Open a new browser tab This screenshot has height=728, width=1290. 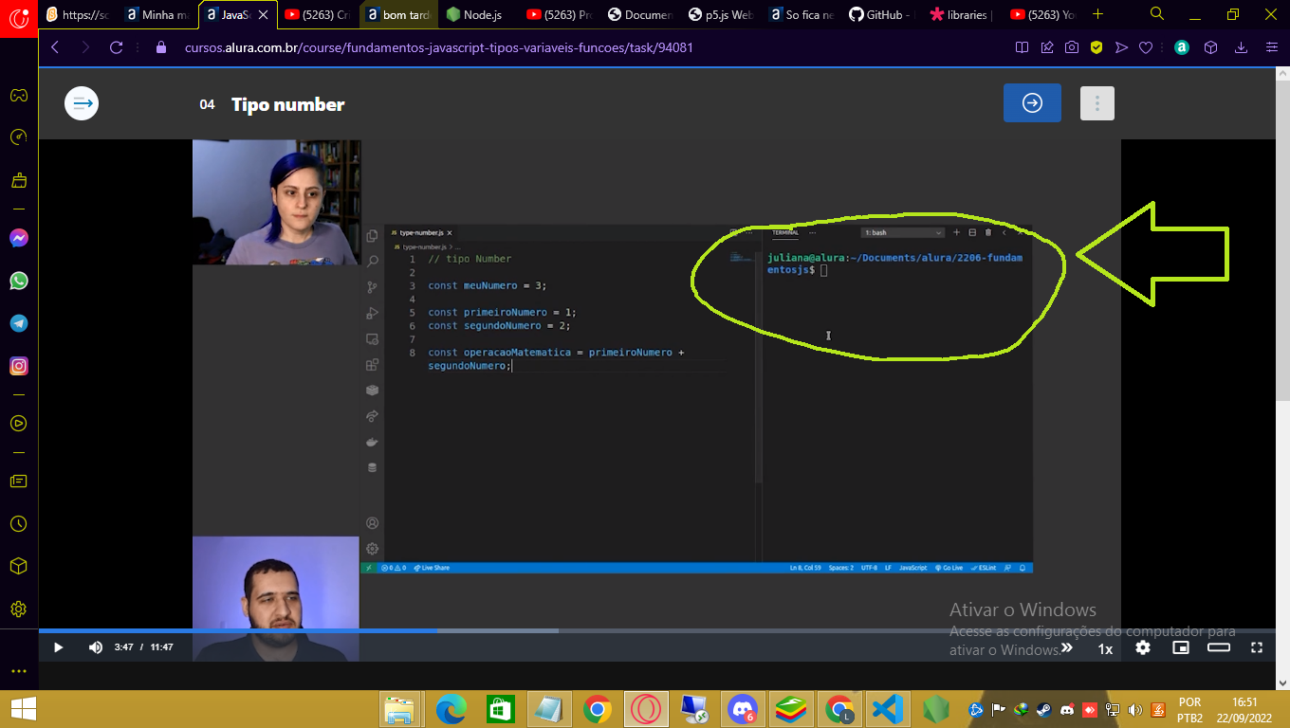(x=1098, y=14)
